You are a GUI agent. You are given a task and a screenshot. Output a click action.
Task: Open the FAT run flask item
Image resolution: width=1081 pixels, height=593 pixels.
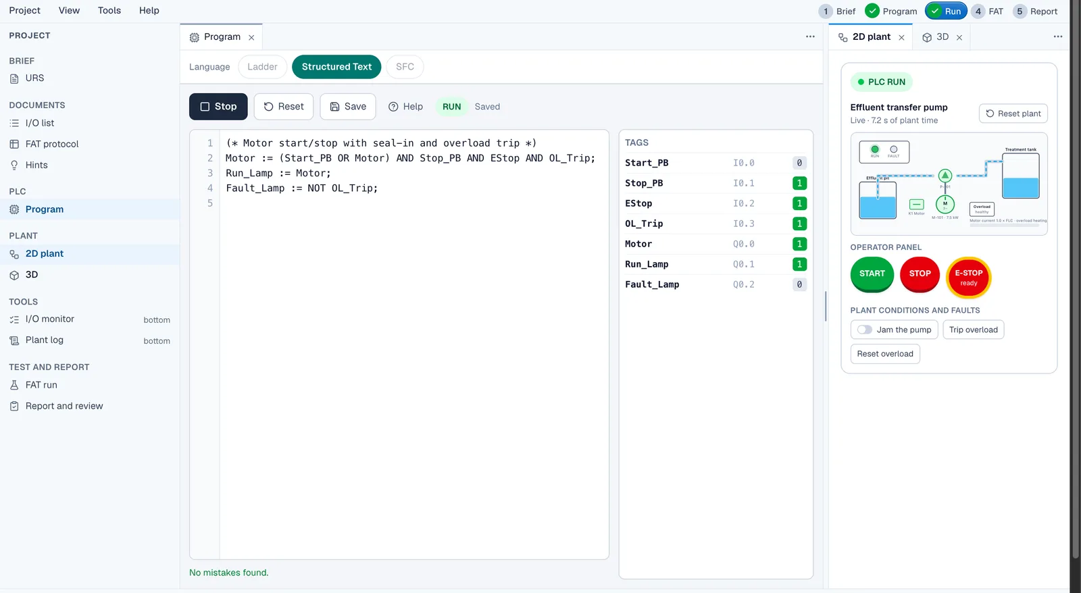pos(41,385)
